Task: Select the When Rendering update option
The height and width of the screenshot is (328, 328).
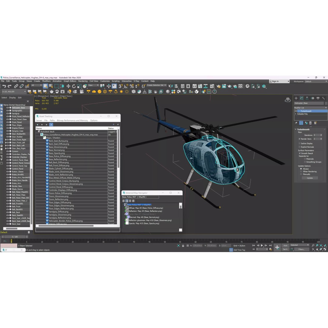Action: (301, 172)
